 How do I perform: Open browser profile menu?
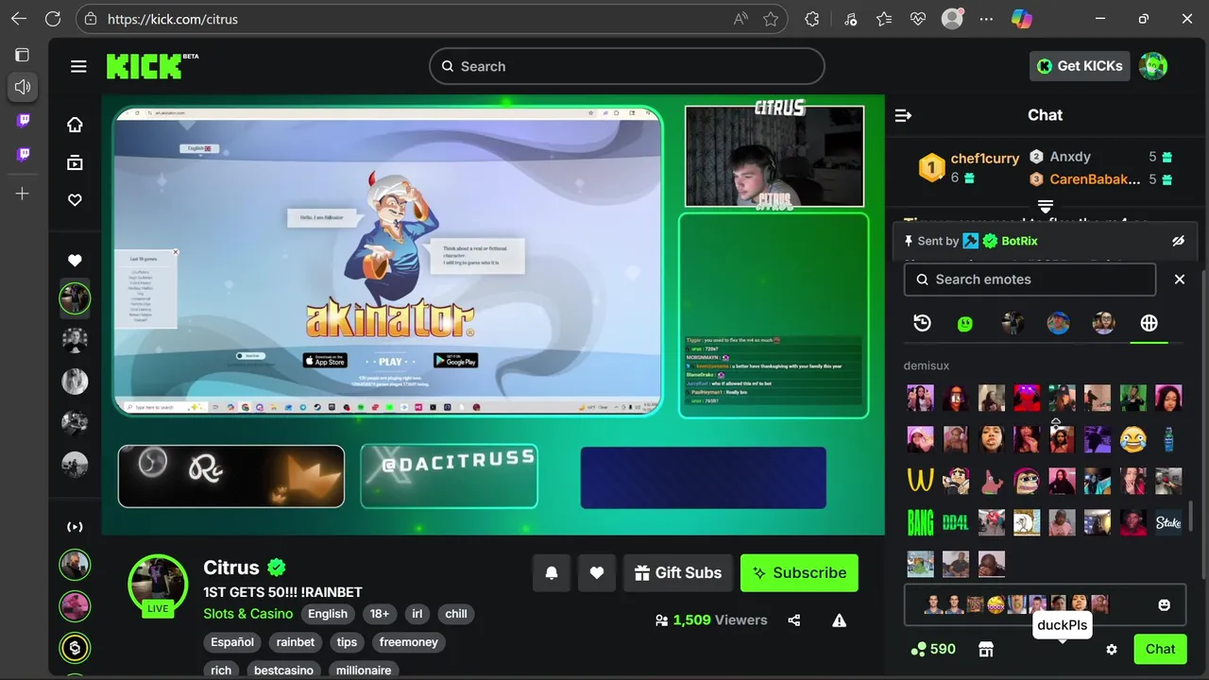952,19
